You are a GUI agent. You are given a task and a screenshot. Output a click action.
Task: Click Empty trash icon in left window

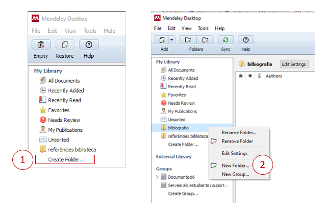[41, 45]
